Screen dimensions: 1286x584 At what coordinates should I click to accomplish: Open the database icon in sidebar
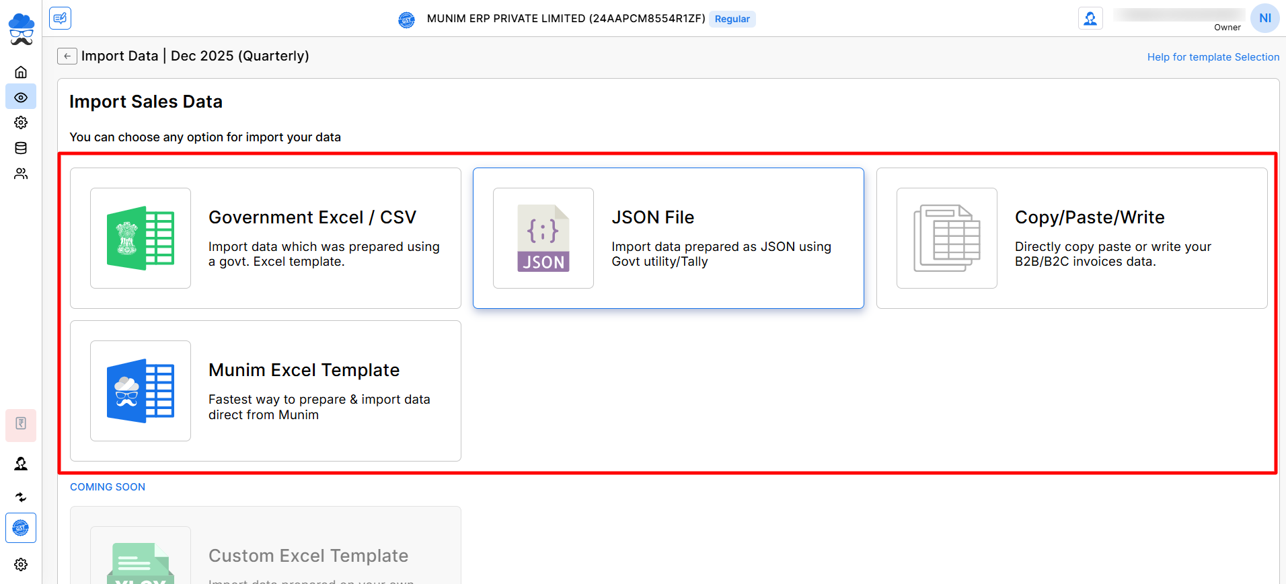(x=21, y=148)
